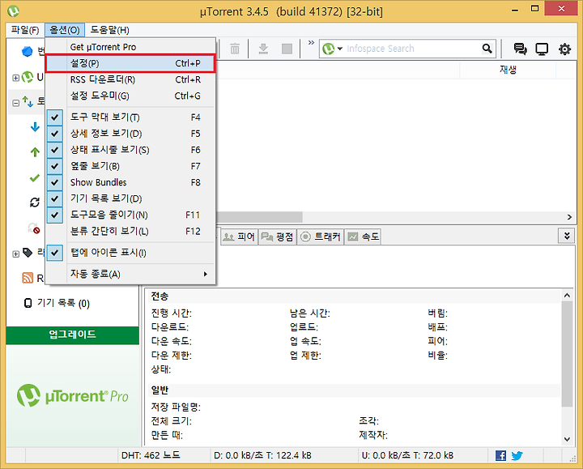The height and width of the screenshot is (469, 583).
Task: Expand 자동 종료(A) submenu
Action: (130, 274)
